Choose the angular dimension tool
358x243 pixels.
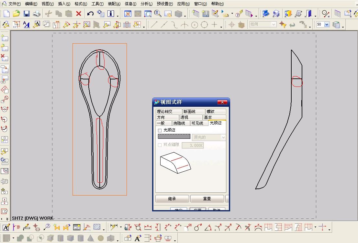tap(208, 227)
